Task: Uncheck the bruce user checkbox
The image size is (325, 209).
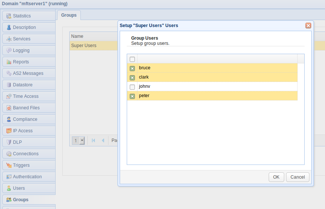Action: coord(132,69)
